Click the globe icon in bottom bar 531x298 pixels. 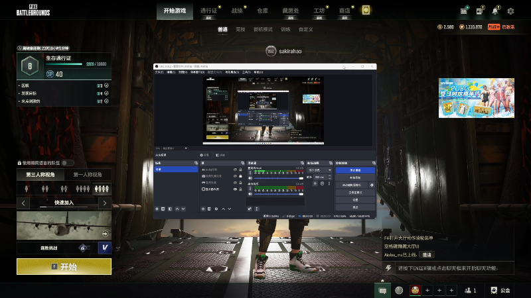(x=399, y=290)
